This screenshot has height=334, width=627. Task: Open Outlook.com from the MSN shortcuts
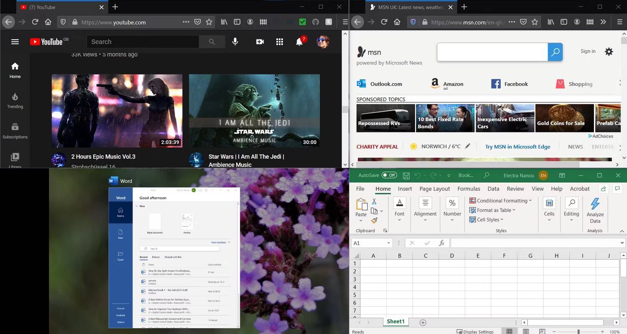click(x=379, y=83)
